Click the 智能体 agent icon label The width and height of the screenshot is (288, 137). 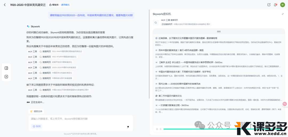click(54, 5)
